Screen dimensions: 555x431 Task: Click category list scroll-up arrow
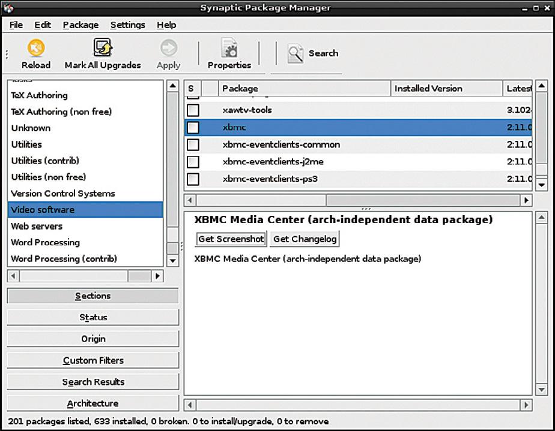[x=173, y=86]
